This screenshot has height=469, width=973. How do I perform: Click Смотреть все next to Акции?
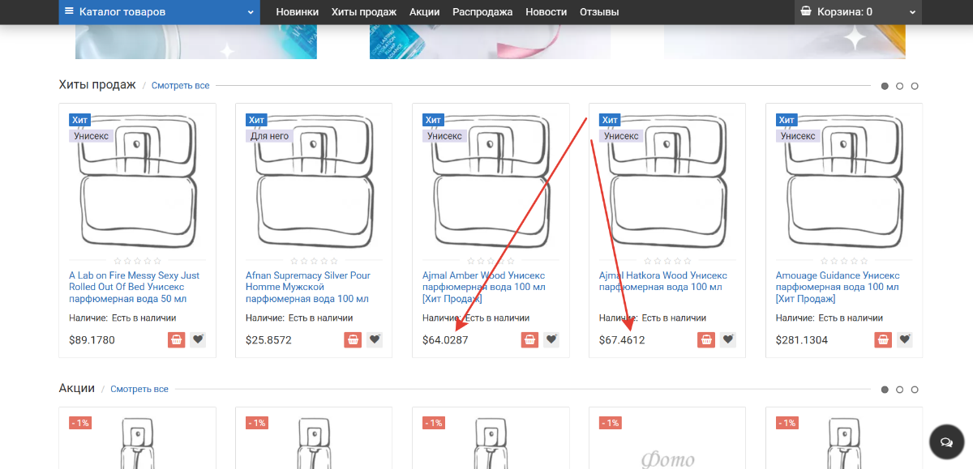139,390
